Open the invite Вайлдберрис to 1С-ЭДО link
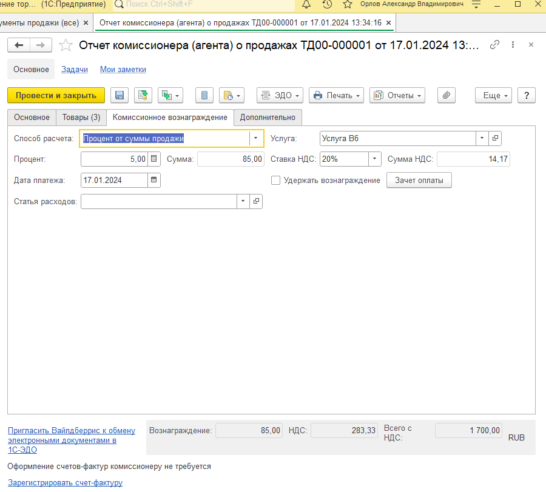Viewport: 546px width, 492px height. (x=72, y=440)
